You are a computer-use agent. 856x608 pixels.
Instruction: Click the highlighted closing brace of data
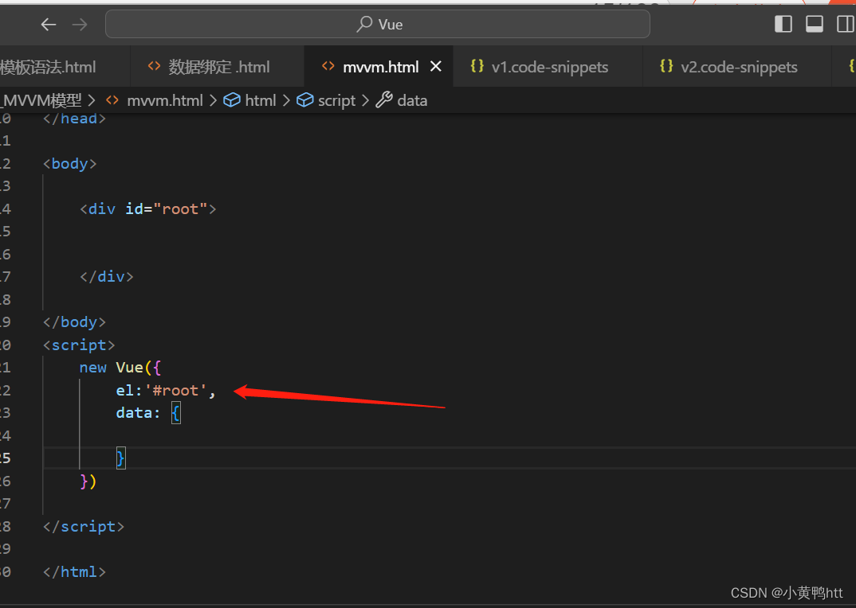[120, 458]
